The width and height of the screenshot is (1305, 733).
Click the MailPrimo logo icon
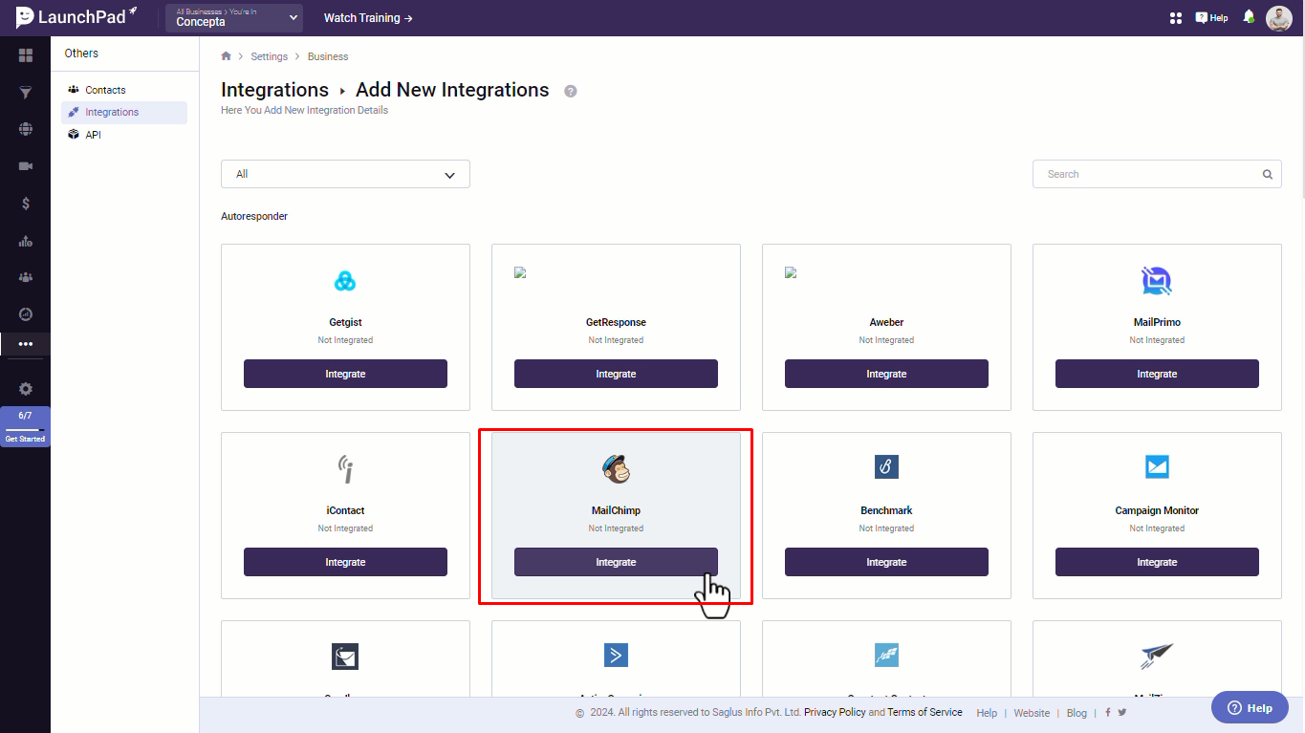[x=1157, y=281]
